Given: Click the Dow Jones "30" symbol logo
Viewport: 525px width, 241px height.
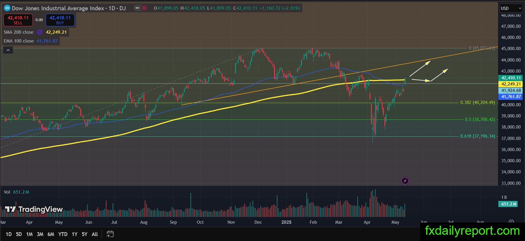Looking at the screenshot, I should pos(7,8).
